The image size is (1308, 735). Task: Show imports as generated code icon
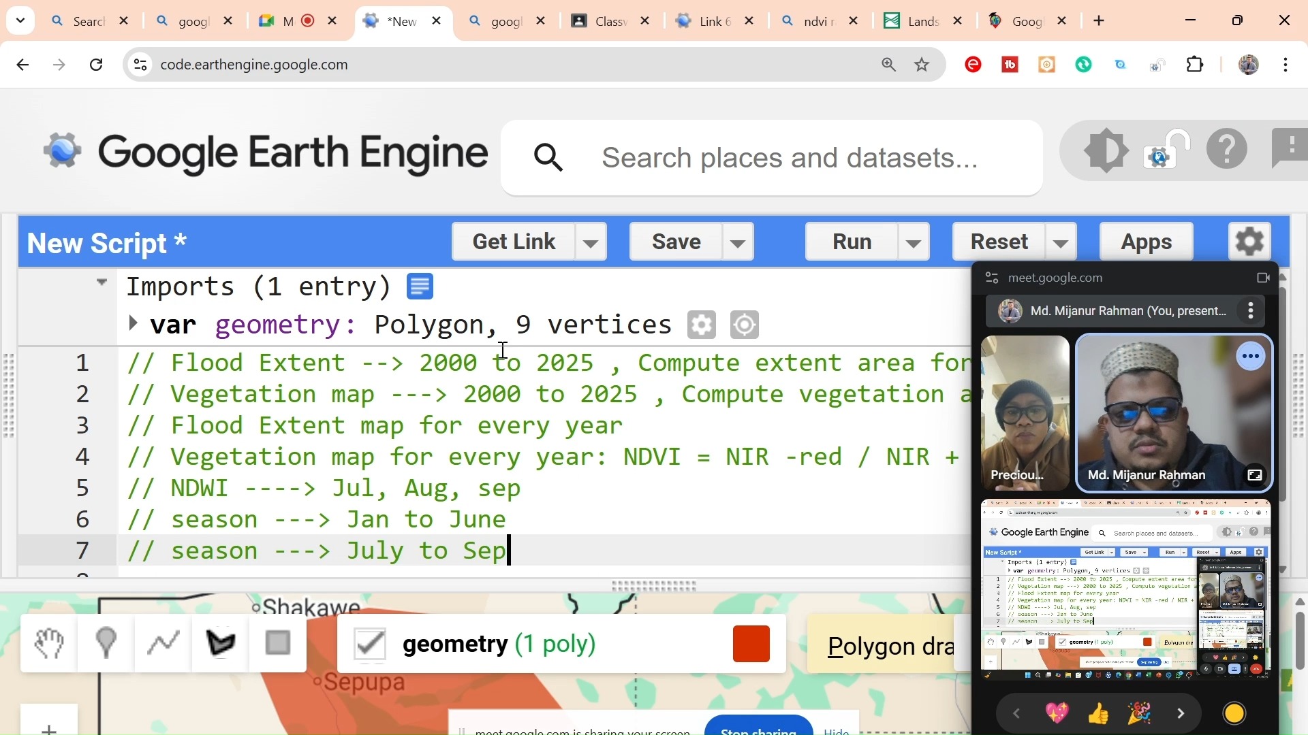pos(421,287)
